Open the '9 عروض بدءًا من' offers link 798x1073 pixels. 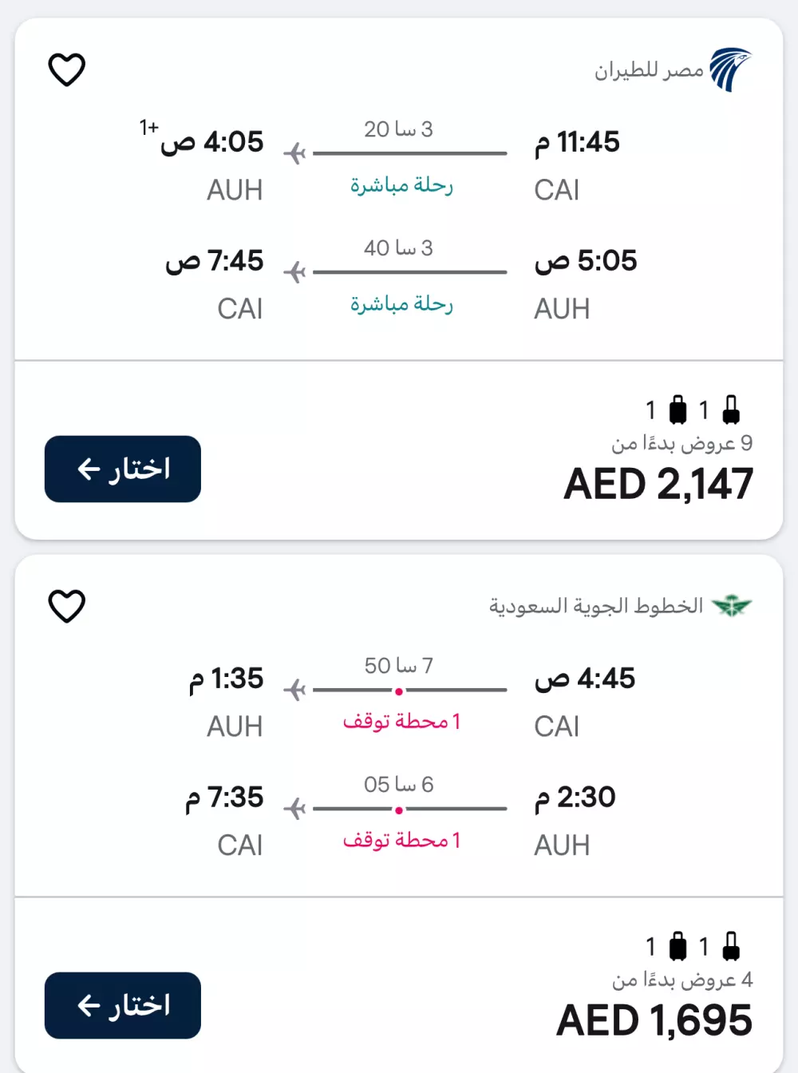682,443
